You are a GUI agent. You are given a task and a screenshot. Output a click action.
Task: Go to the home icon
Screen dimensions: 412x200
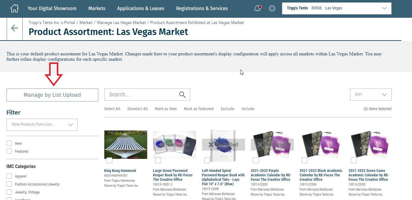click(14, 8)
